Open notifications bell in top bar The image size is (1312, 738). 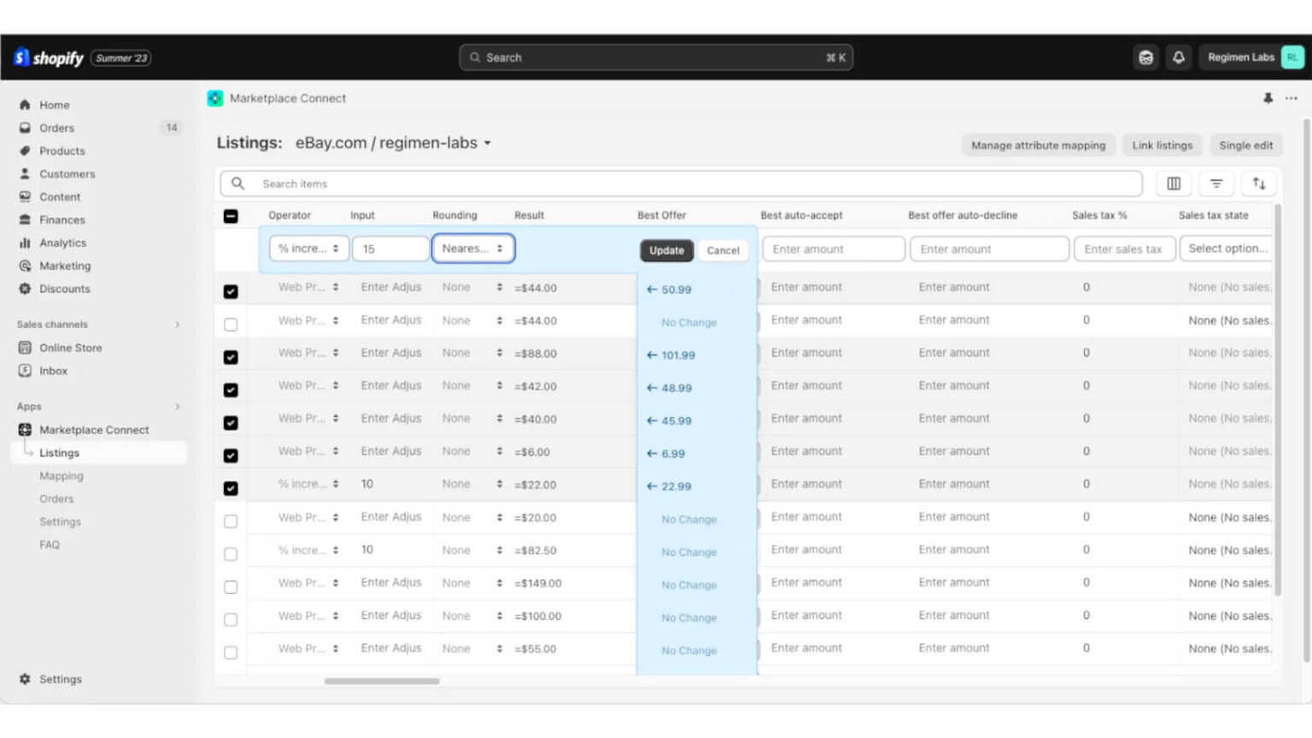click(x=1180, y=57)
